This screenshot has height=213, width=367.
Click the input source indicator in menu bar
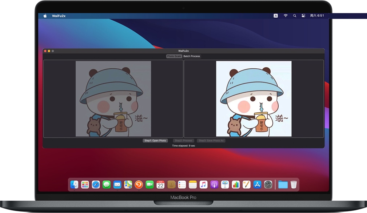coord(276,16)
